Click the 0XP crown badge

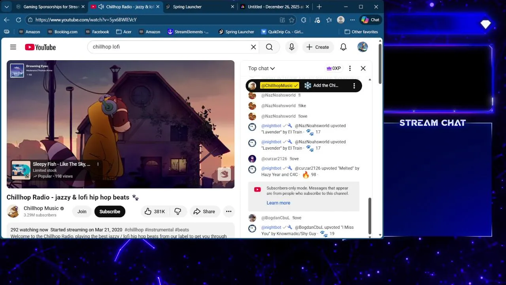point(334,68)
